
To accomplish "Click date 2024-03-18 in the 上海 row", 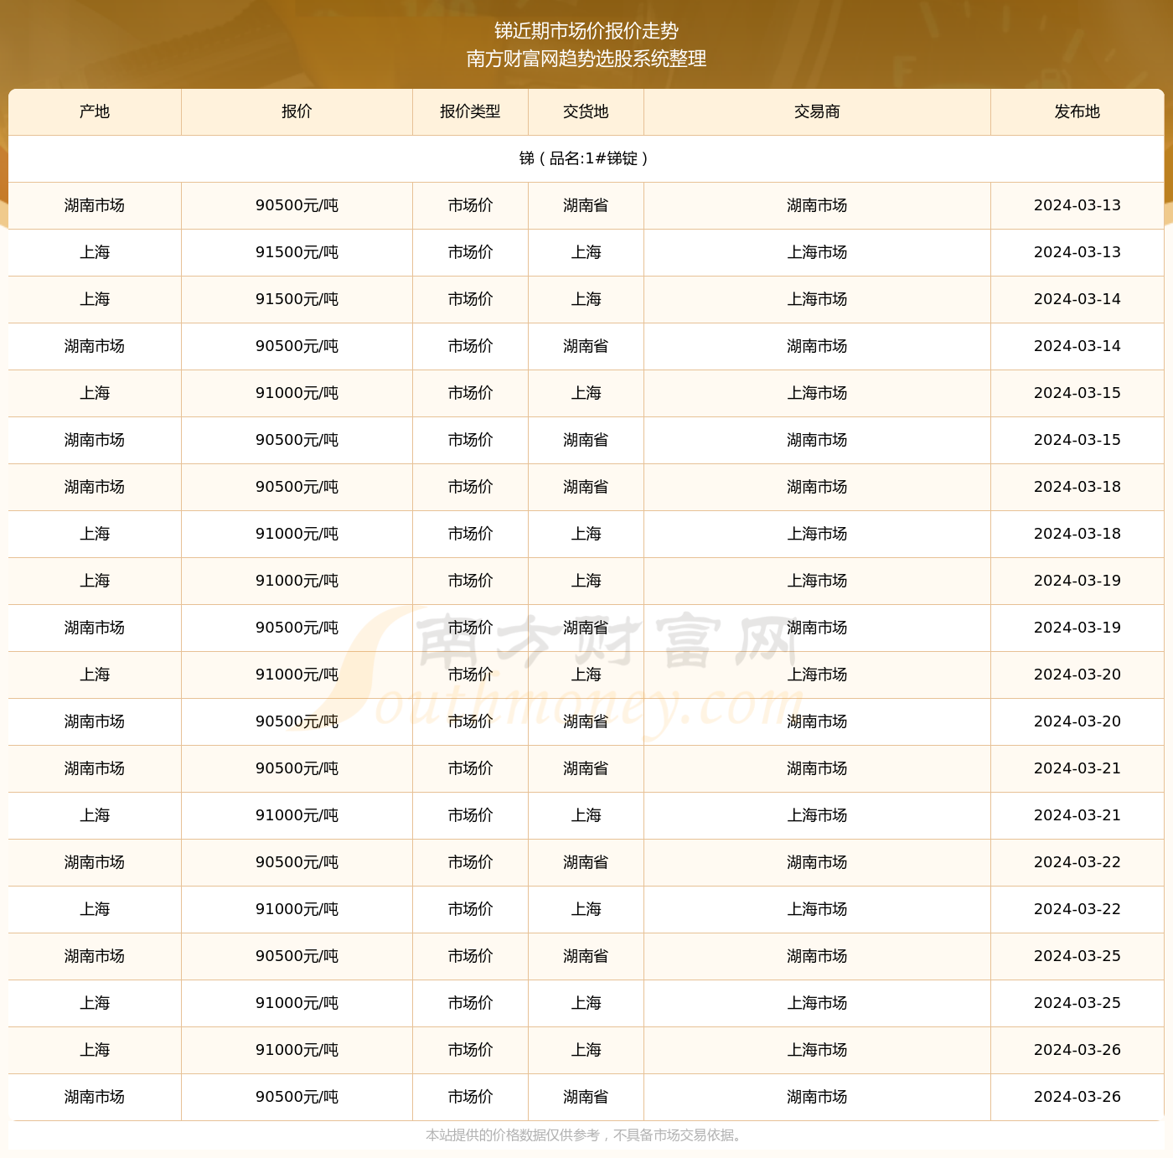I will (1077, 534).
